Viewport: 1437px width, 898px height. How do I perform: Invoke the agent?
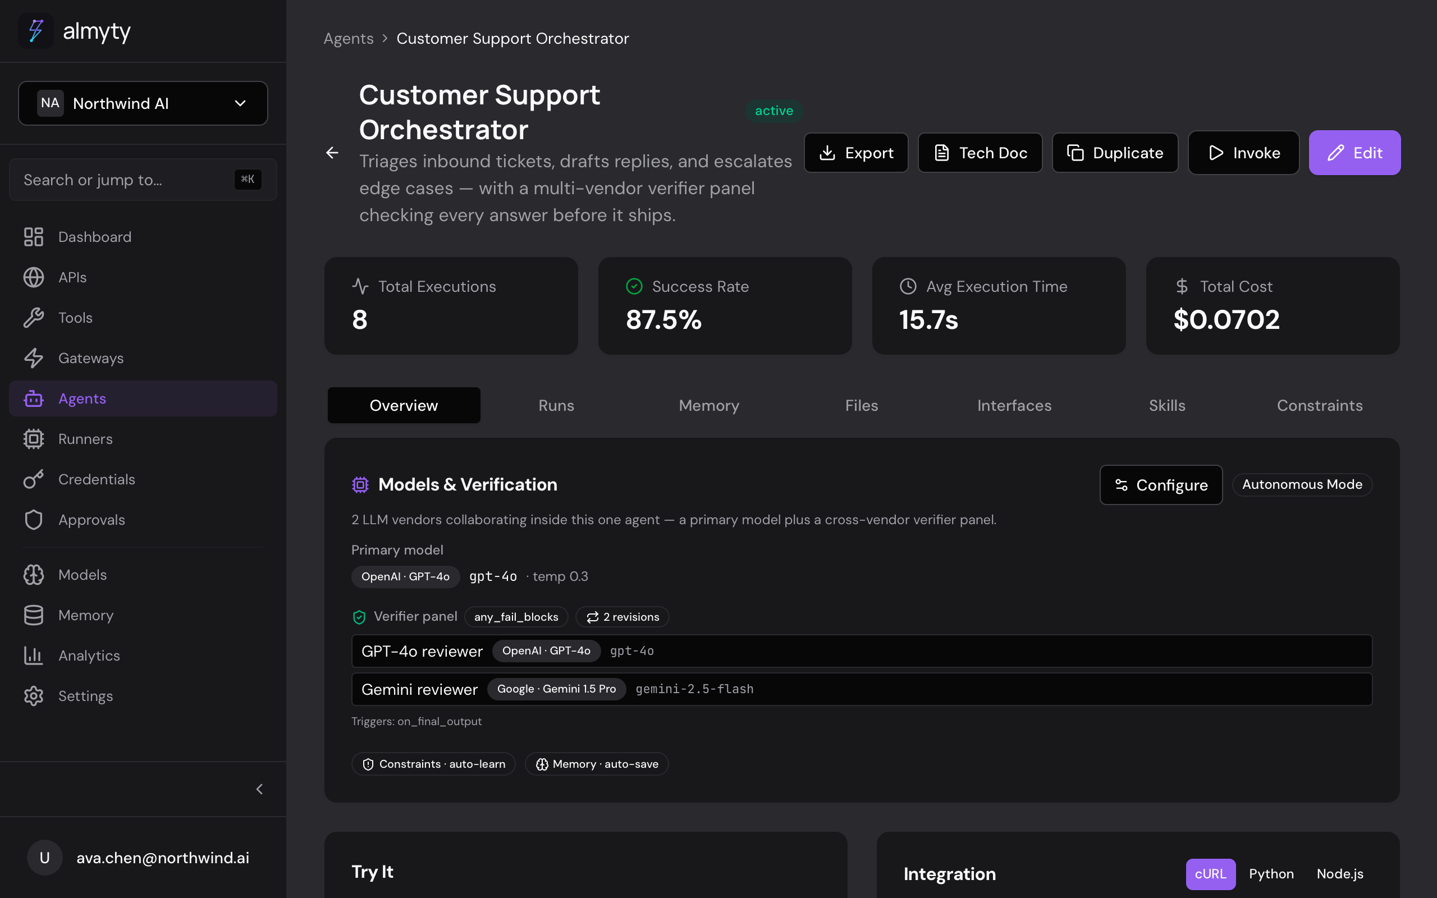(x=1243, y=153)
